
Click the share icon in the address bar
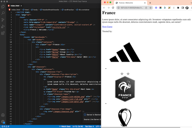pyautogui.click(x=146, y=8)
